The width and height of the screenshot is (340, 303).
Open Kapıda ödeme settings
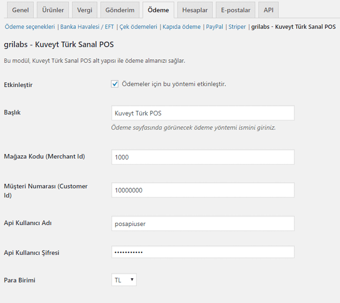182,27
